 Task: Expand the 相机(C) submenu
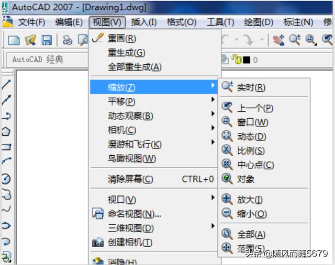coord(154,130)
